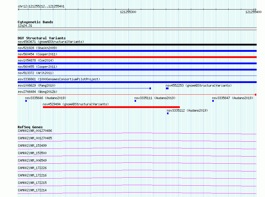The width and height of the screenshot is (265, 197).
Task: Click the chr12:121255212..121255401 coordinates label
Action: (x=41, y=7)
